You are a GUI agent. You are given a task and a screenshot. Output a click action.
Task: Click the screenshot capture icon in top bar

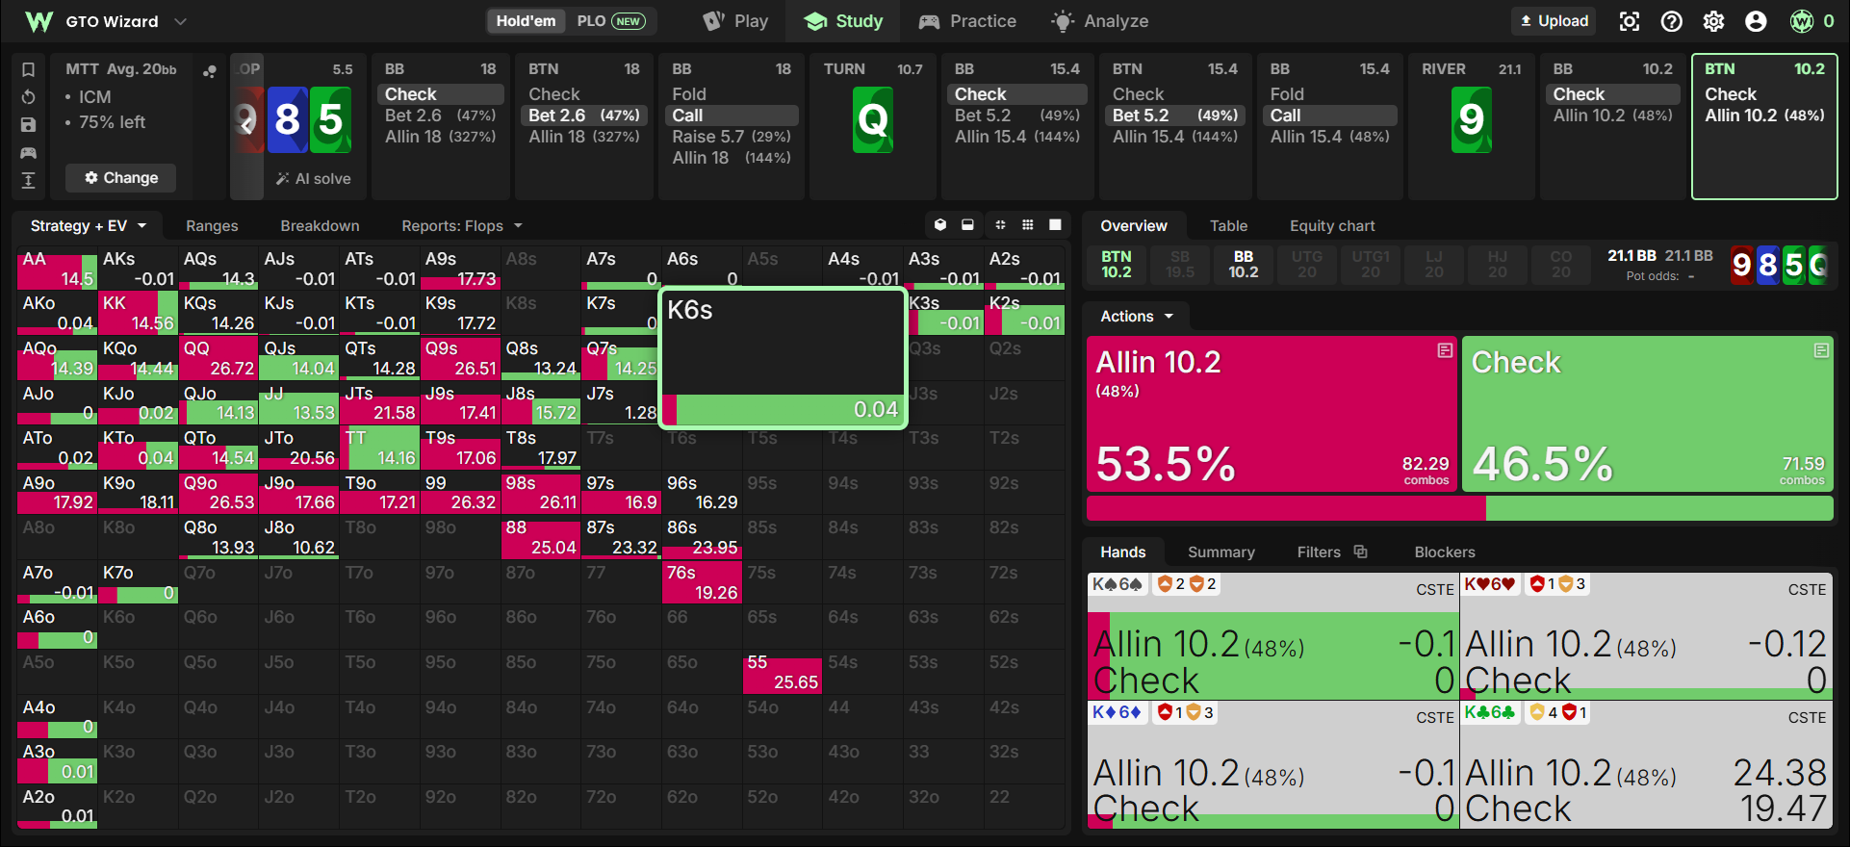1630,21
